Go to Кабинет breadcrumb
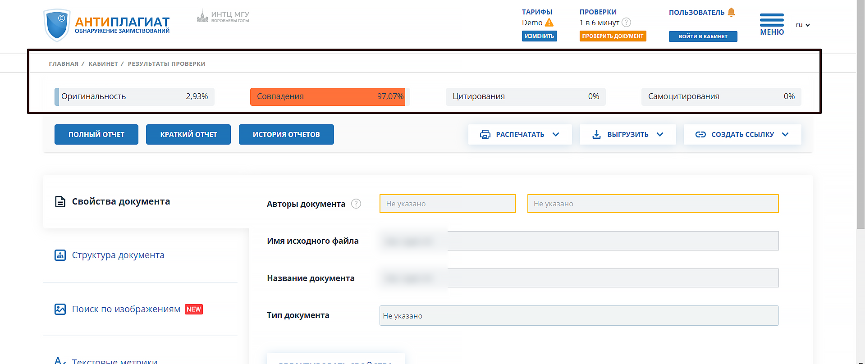The image size is (865, 364). coord(103,64)
